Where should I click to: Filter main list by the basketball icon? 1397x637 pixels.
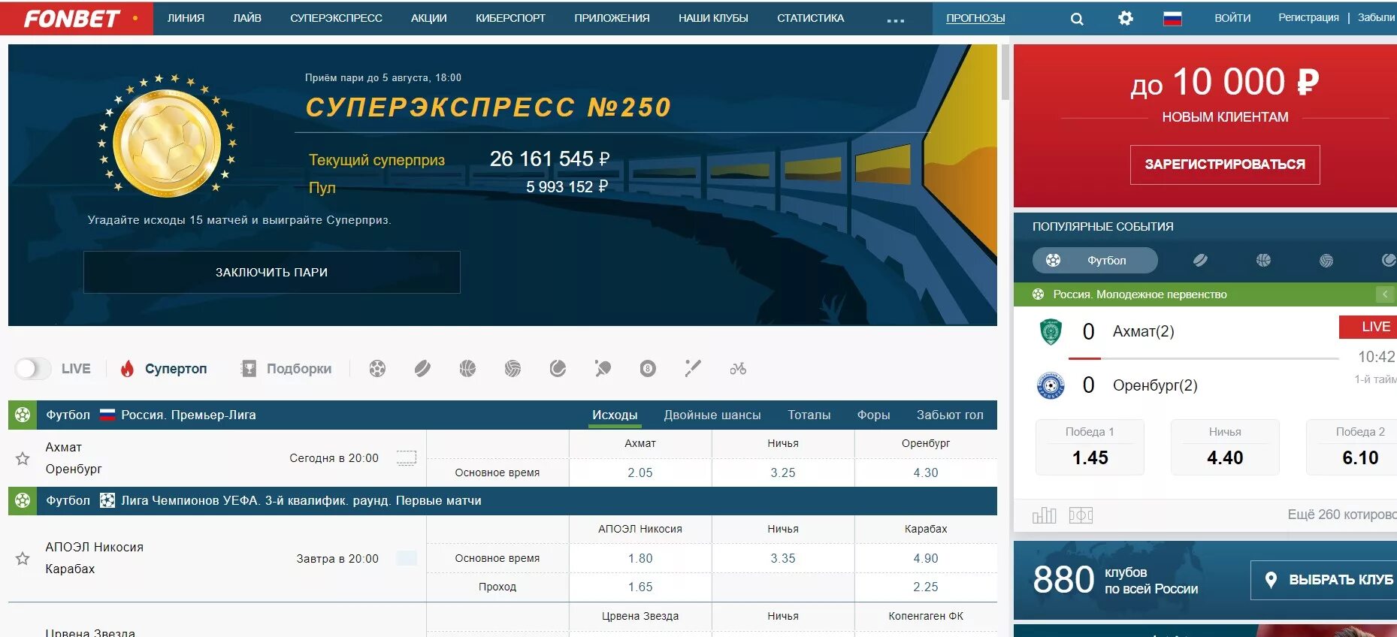point(467,369)
